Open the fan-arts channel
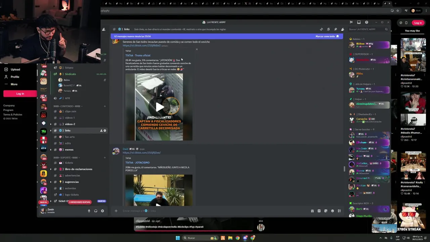Screen dimensions: 430x242 [80, 137]
